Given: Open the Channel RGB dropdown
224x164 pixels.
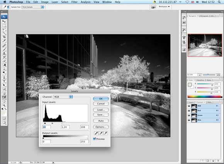Looking at the screenshot, I should pos(63,97).
